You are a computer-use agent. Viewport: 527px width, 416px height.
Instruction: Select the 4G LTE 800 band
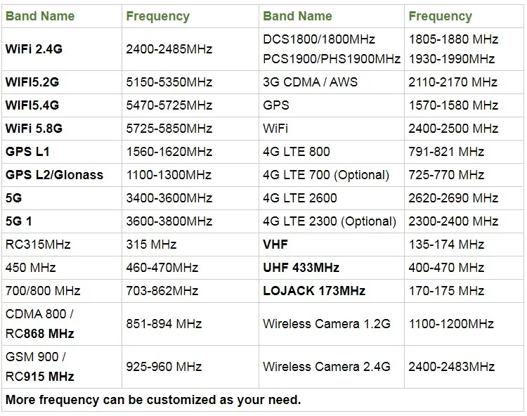pos(296,152)
